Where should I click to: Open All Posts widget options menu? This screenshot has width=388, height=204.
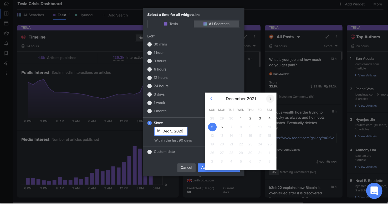click(x=336, y=37)
